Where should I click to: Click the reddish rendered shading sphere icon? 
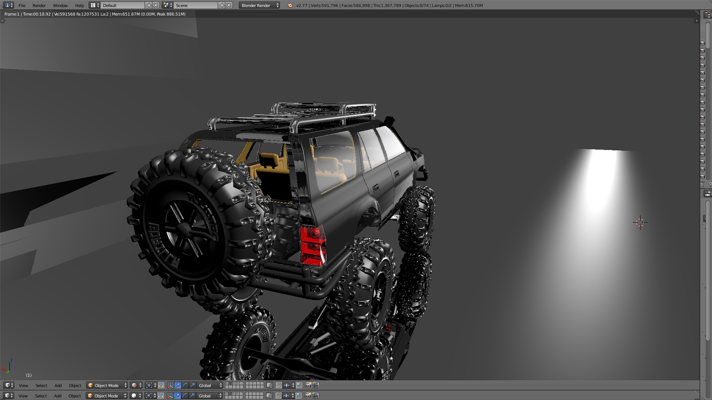pos(134,385)
